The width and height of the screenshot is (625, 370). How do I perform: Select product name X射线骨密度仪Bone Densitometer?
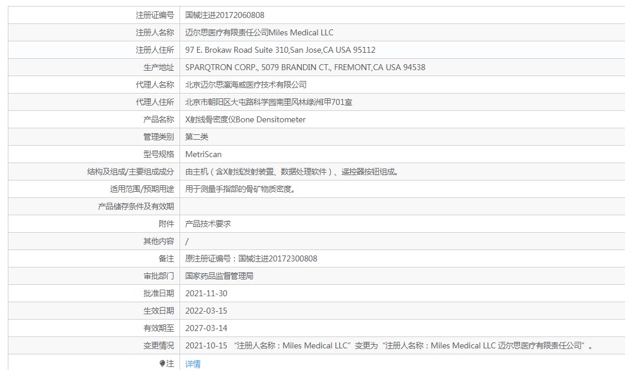pos(246,119)
